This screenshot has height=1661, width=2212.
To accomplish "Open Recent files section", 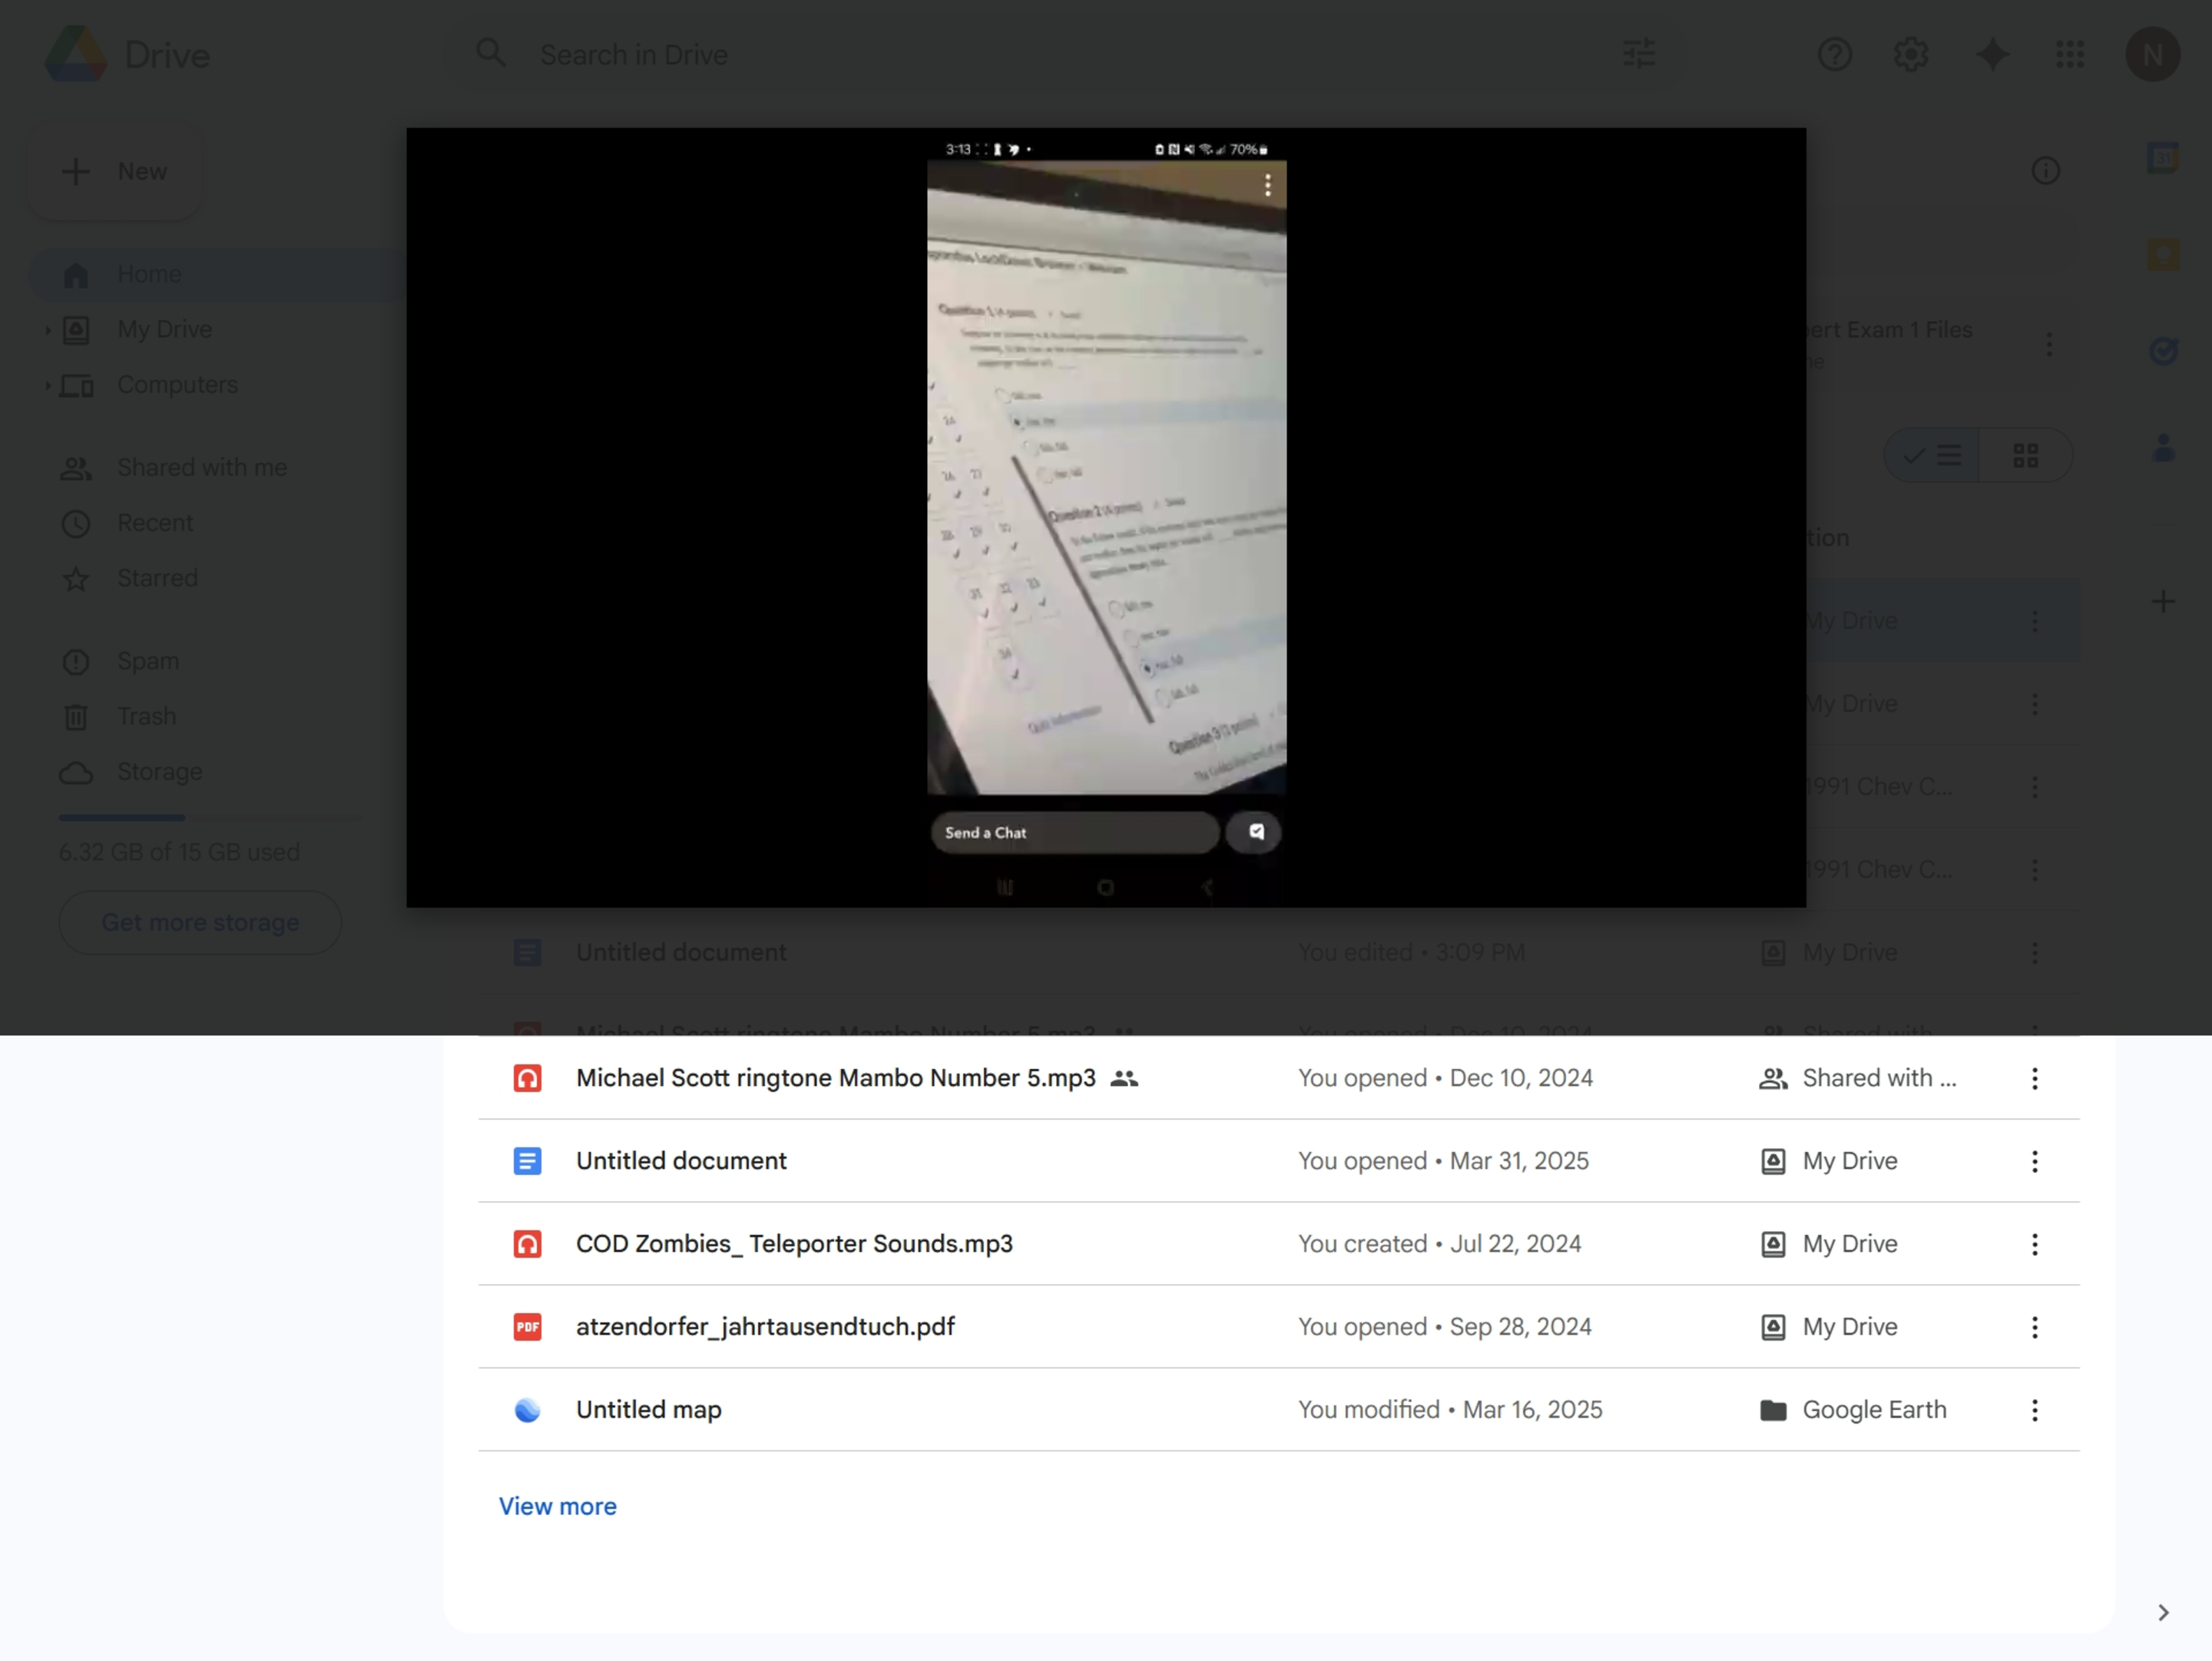I will click(x=155, y=523).
